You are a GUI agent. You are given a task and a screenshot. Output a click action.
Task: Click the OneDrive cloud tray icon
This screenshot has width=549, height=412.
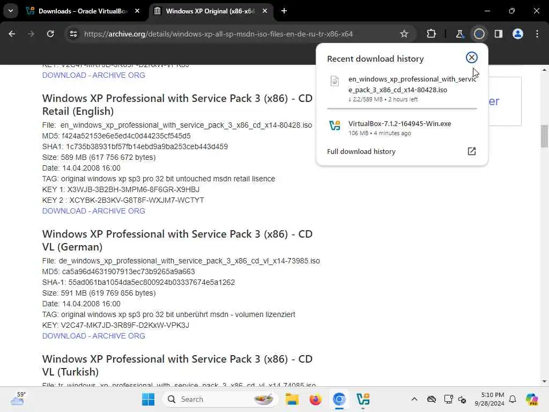pos(432,399)
